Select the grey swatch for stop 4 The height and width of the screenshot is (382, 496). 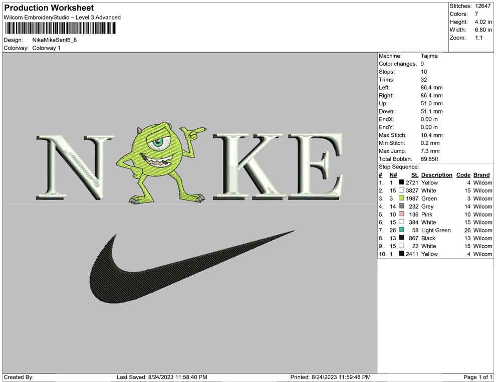pos(401,206)
